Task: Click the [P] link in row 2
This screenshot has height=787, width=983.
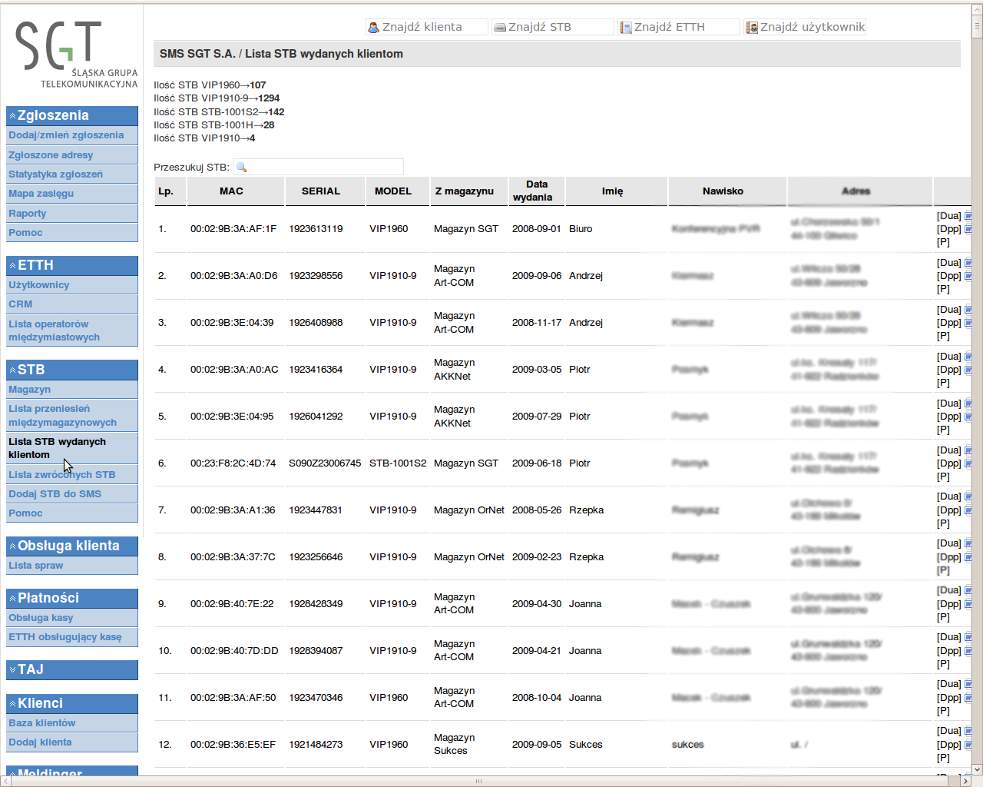Action: (943, 289)
